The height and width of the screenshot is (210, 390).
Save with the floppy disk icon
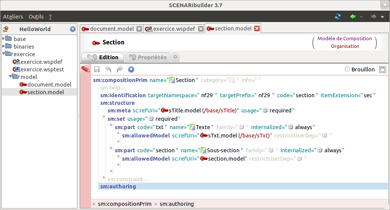[97, 69]
